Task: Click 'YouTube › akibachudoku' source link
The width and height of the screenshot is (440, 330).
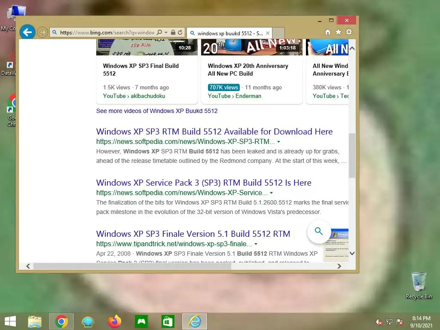Action: [x=134, y=96]
